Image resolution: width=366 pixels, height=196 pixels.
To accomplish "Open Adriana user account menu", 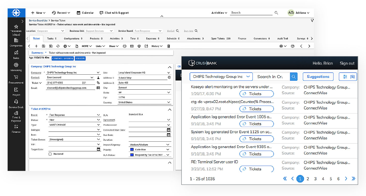I will click(x=299, y=13).
